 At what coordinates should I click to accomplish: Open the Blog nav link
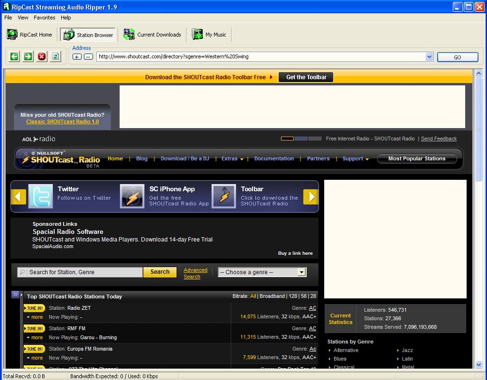[x=141, y=158]
